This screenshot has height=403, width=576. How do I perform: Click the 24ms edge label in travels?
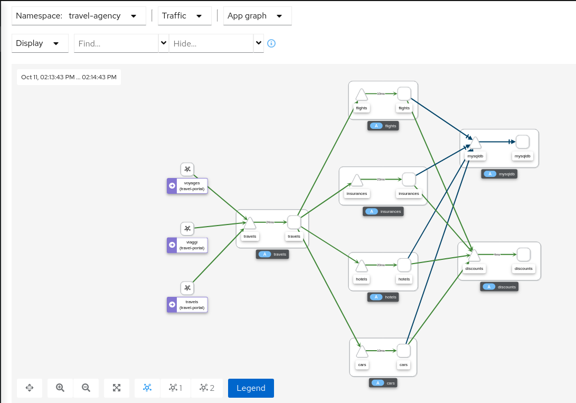(x=270, y=222)
